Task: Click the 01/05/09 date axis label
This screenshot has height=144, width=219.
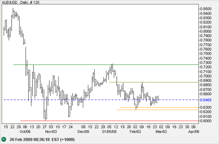Action: [109, 132]
